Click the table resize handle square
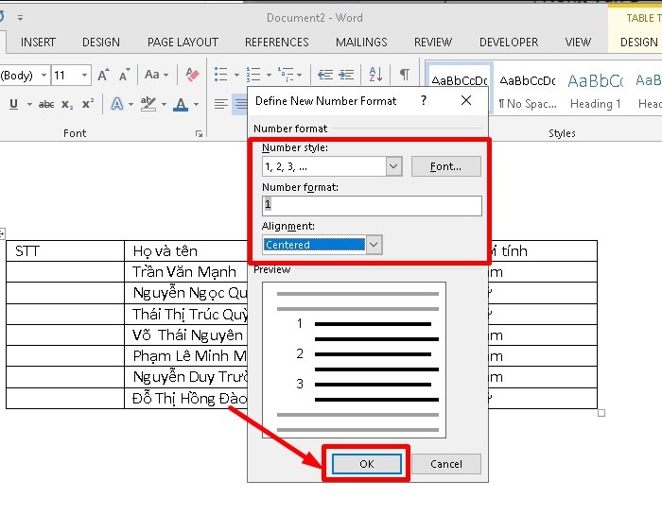This screenshot has height=515, width=662. 601,413
